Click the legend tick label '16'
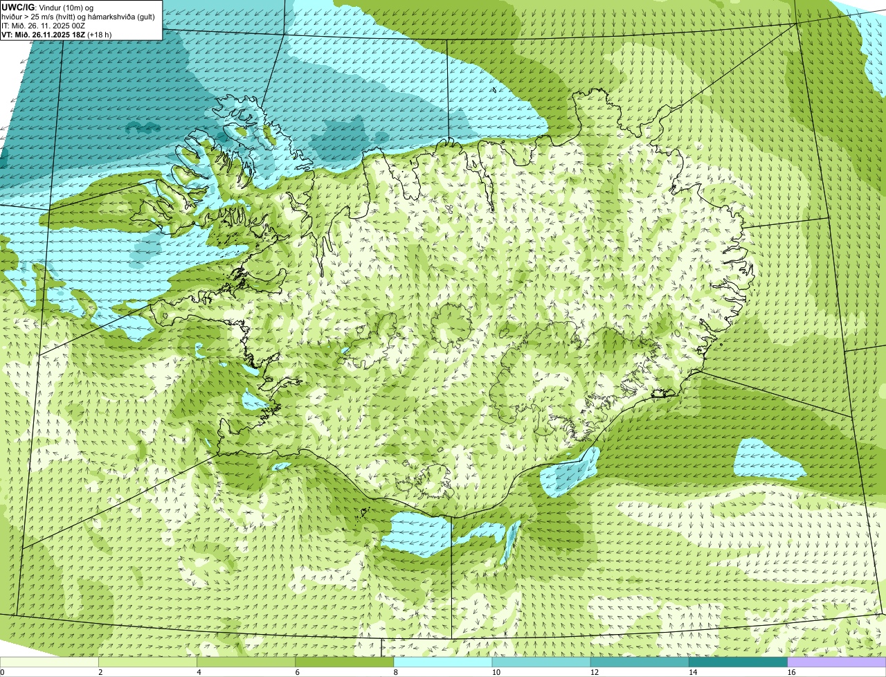Image resolution: width=886 pixels, height=677 pixels. 790,672
